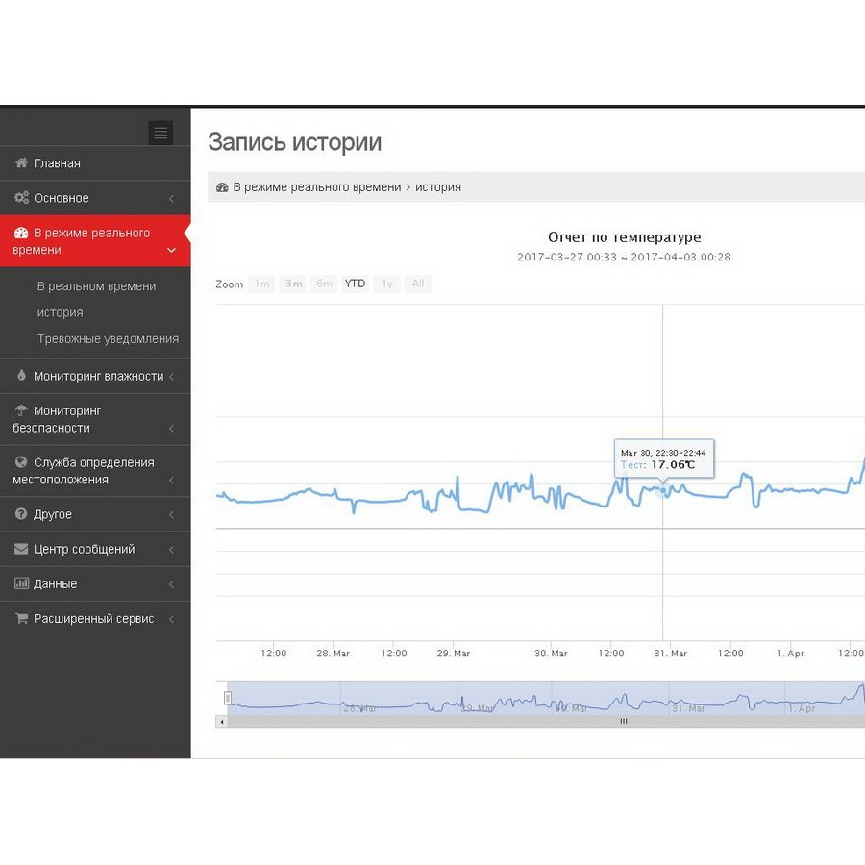
Task: Click the gears icon beside Основное
Action: point(21,198)
